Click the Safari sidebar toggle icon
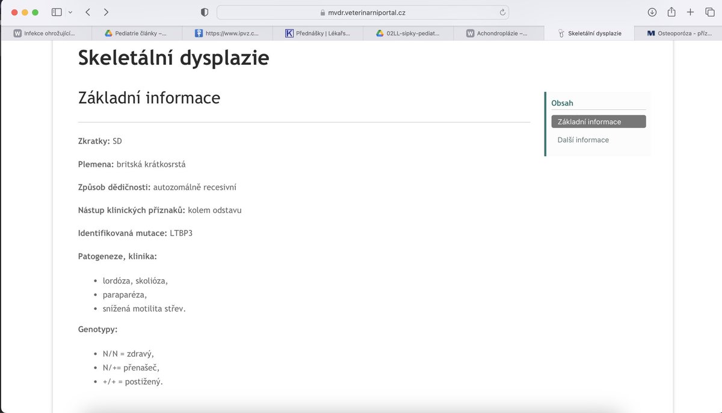This screenshot has height=413, width=722. [57, 12]
